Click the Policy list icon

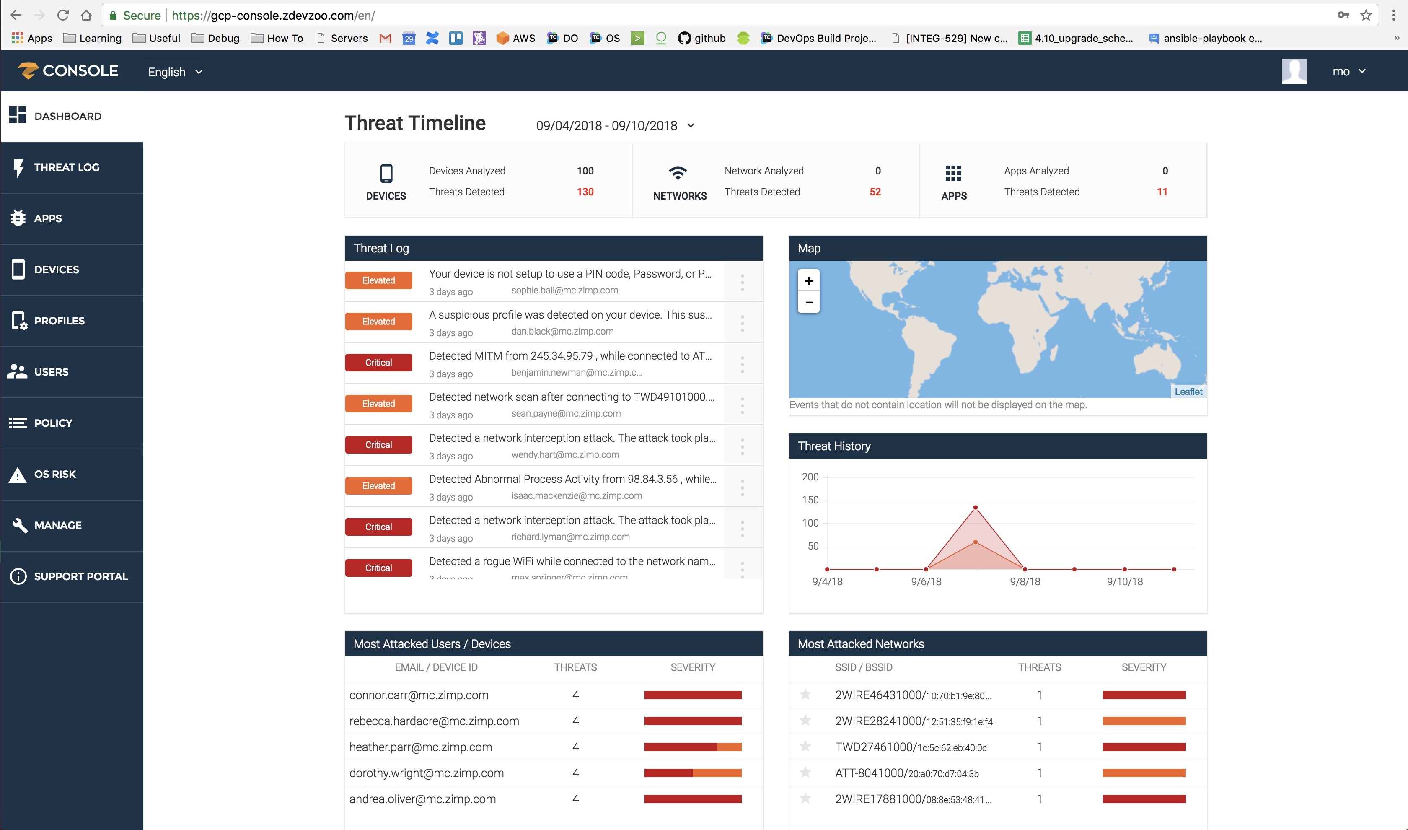tap(17, 423)
